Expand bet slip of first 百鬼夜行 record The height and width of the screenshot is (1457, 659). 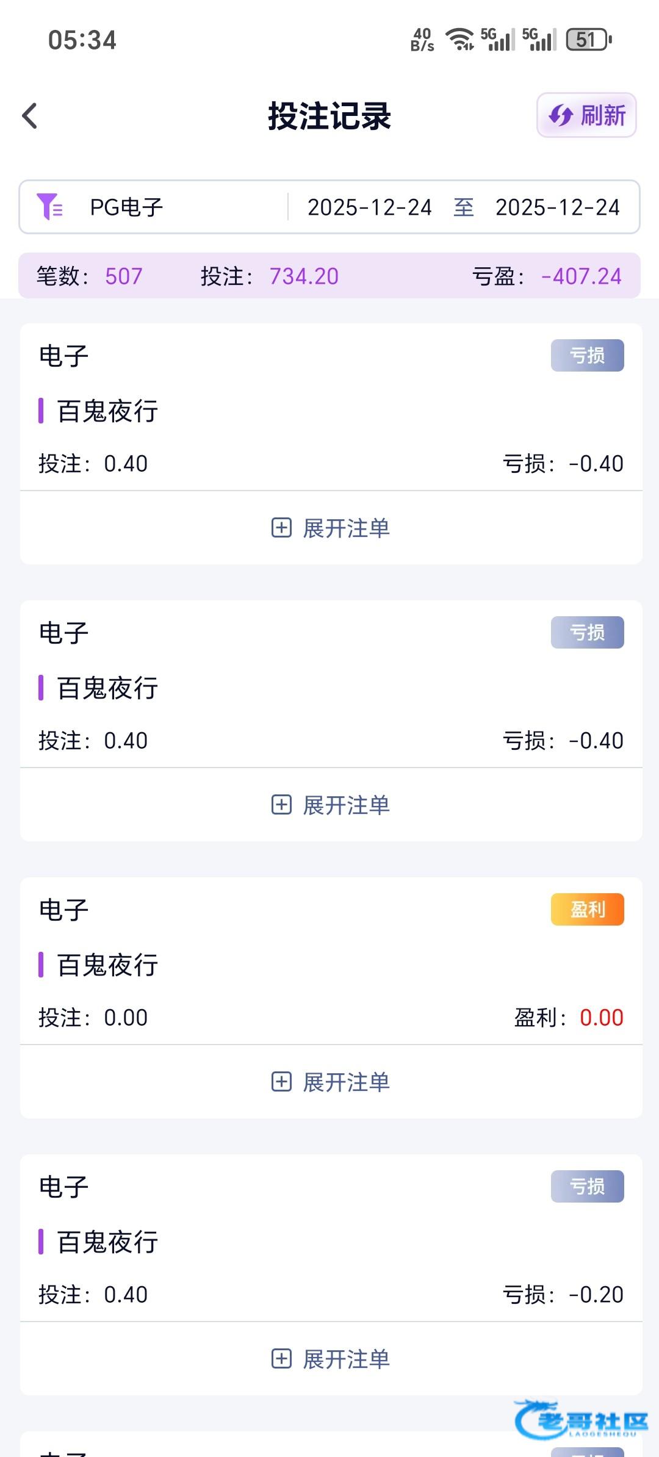coord(331,528)
